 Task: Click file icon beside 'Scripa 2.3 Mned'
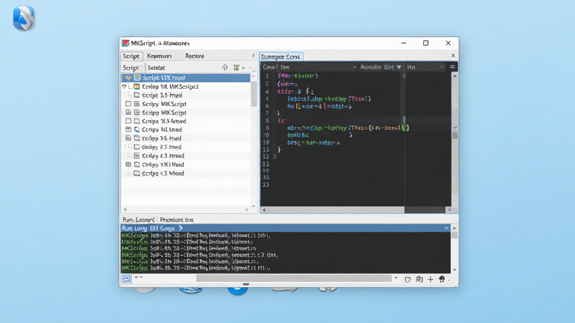[137, 173]
